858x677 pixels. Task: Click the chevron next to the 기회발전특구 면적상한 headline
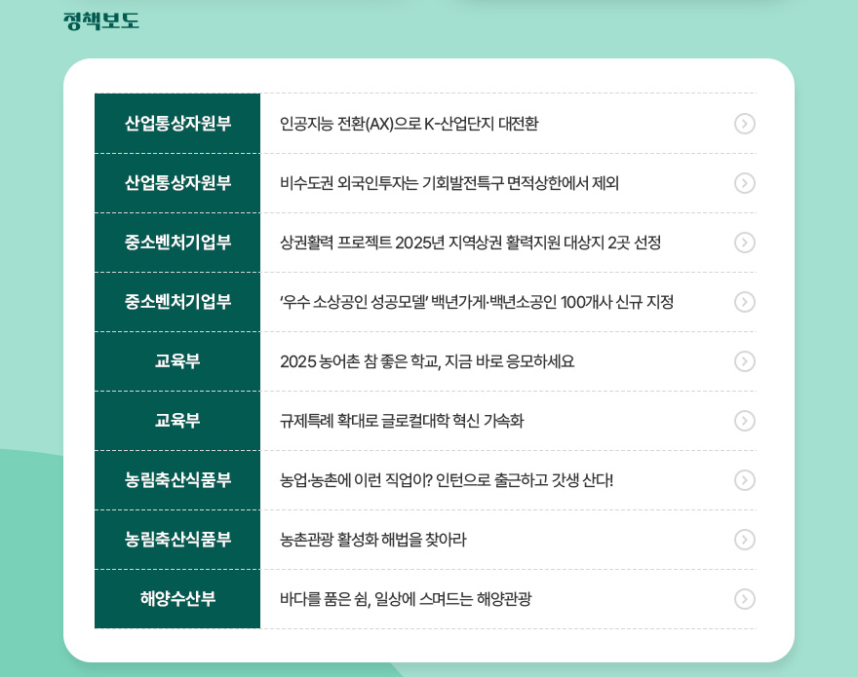click(x=744, y=183)
